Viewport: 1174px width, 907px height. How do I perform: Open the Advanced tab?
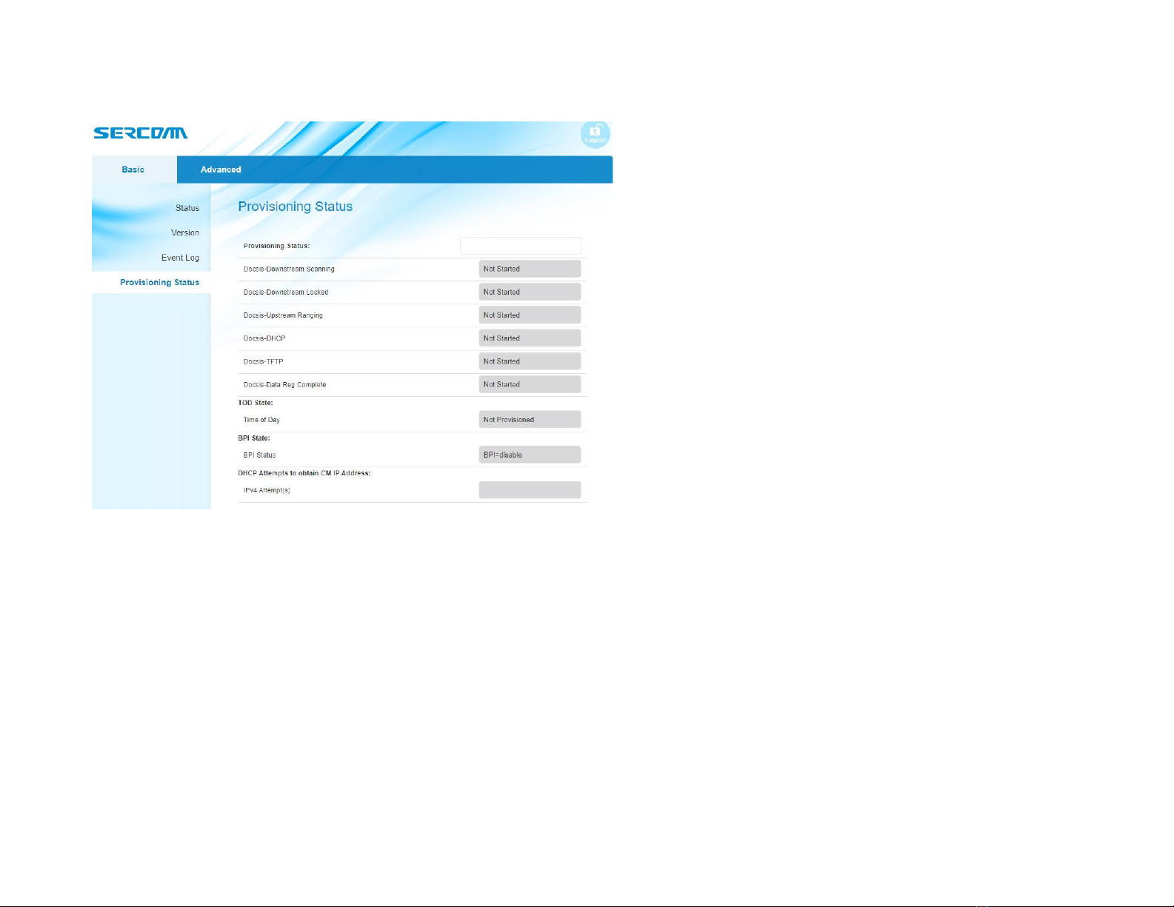pos(221,170)
